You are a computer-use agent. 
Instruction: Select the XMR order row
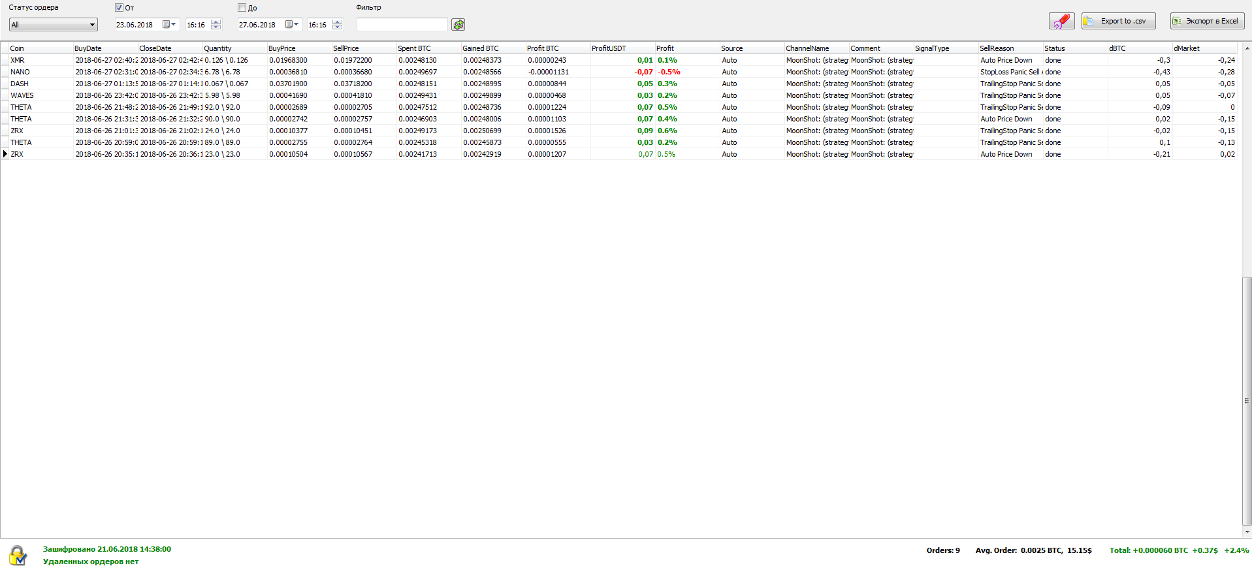coord(619,60)
